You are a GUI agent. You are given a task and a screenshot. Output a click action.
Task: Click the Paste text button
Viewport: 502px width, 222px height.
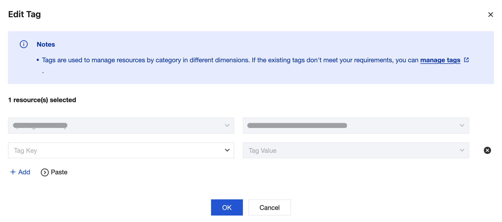59,172
